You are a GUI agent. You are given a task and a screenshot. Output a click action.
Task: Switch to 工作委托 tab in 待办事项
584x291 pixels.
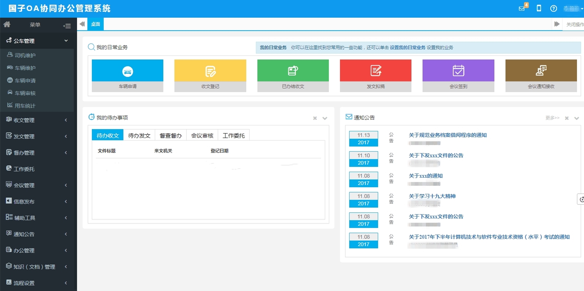click(x=234, y=136)
